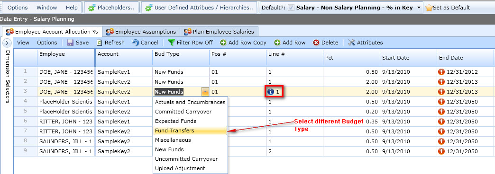Click Pct value 0.20 in row 5
Viewport: 495px width, 174px height.
click(352, 112)
